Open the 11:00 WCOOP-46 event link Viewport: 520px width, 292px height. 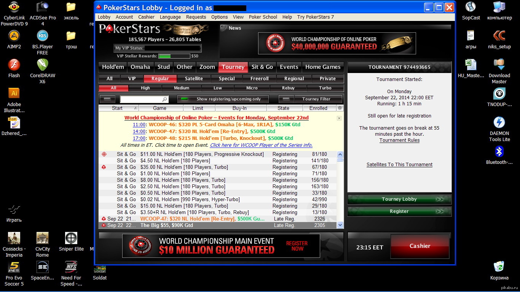click(x=139, y=125)
